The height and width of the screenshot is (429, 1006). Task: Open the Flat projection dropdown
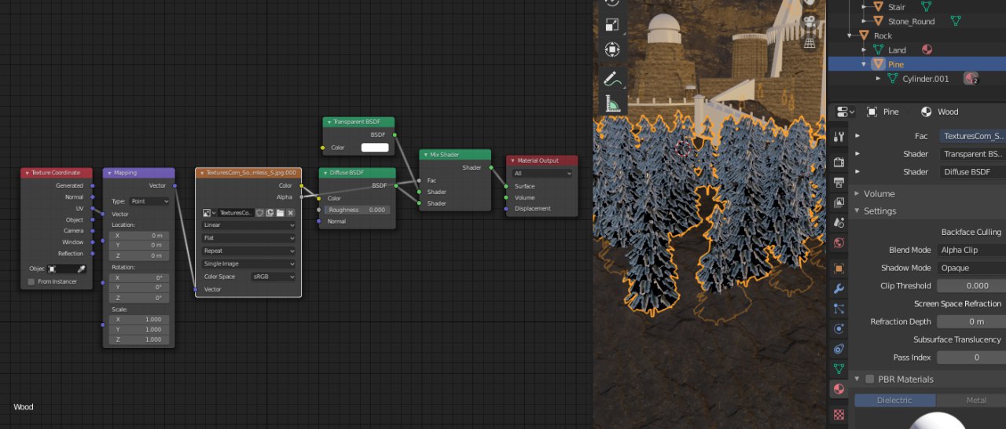coord(248,238)
